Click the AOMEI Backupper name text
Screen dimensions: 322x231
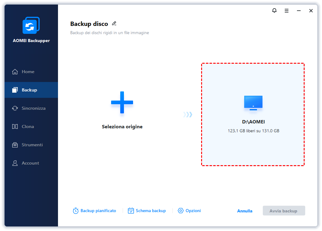click(x=31, y=41)
